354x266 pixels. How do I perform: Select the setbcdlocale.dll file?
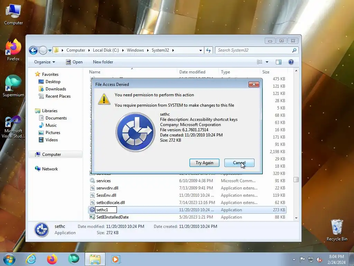coord(187,202)
